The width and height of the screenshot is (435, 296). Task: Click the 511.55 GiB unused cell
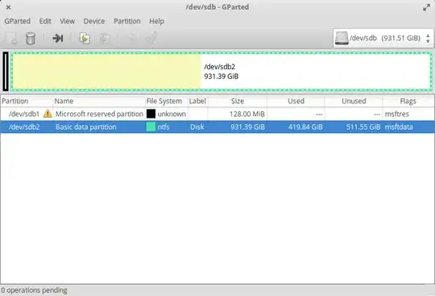(363, 127)
